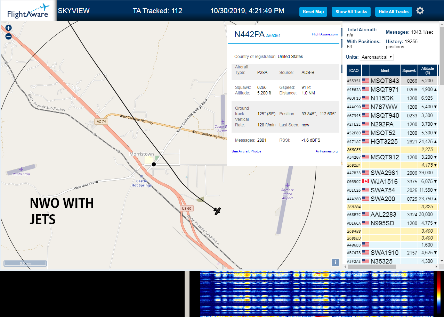Click the FlightAware logo

click(x=28, y=11)
